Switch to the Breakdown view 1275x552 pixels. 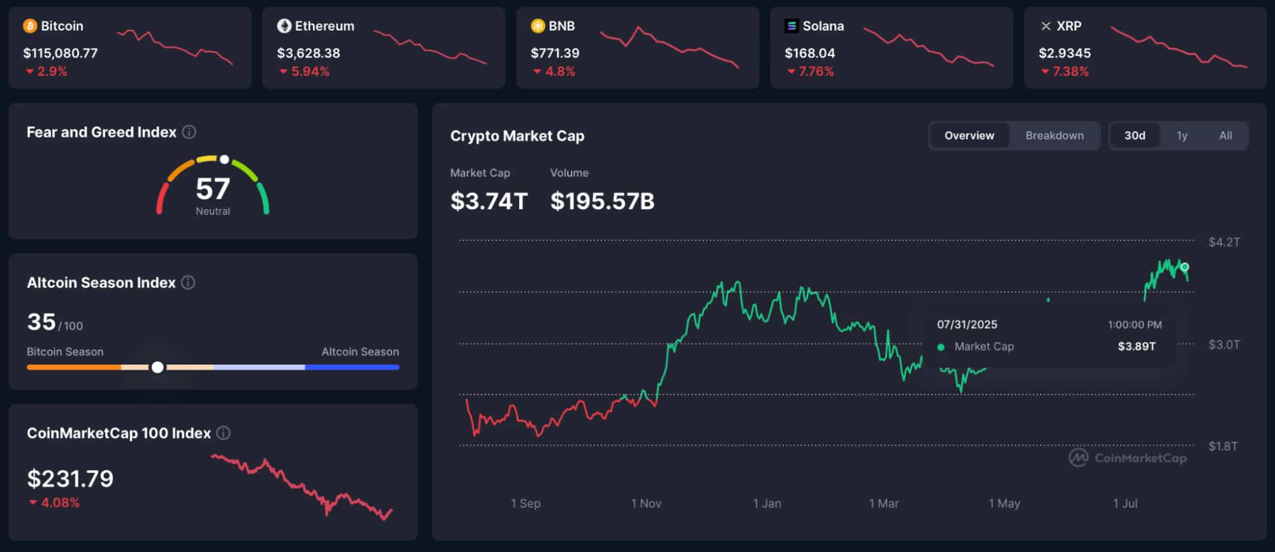point(1054,136)
